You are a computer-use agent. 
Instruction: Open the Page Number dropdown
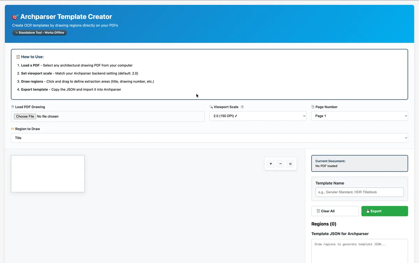coord(360,116)
